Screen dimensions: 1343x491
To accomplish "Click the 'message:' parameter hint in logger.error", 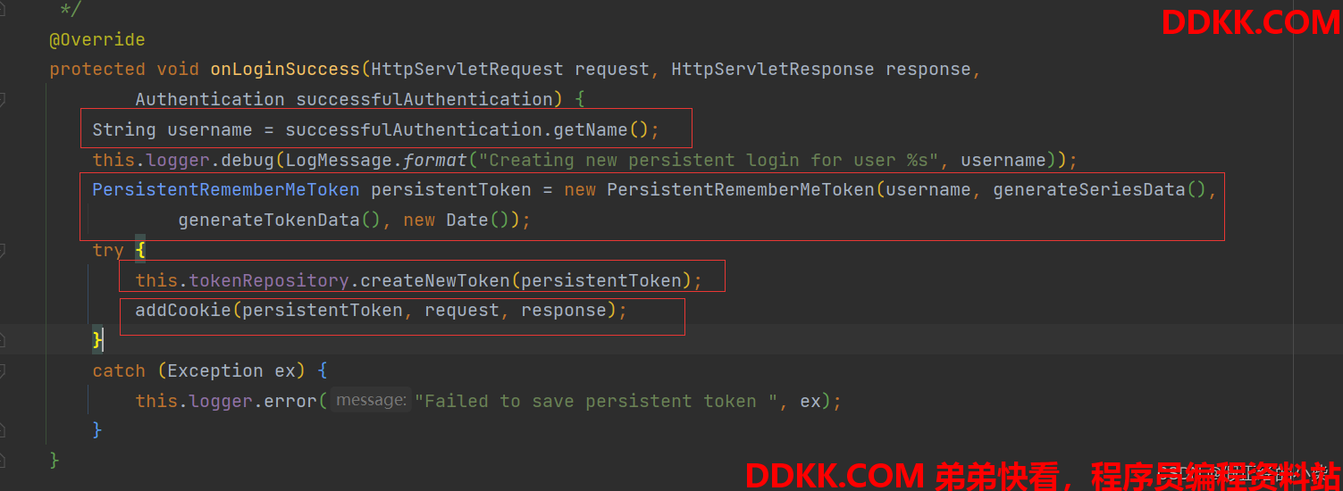I will [369, 401].
